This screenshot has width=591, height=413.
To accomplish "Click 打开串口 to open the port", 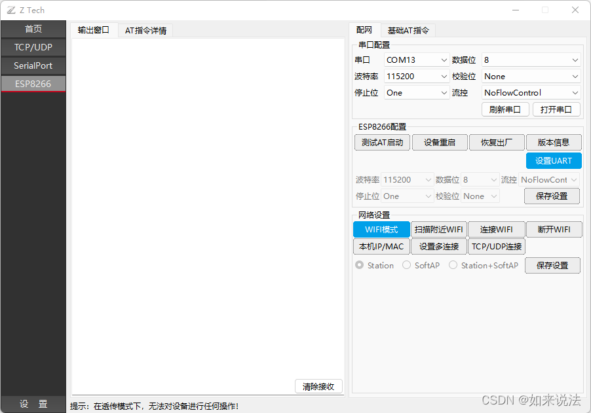I will (x=556, y=109).
